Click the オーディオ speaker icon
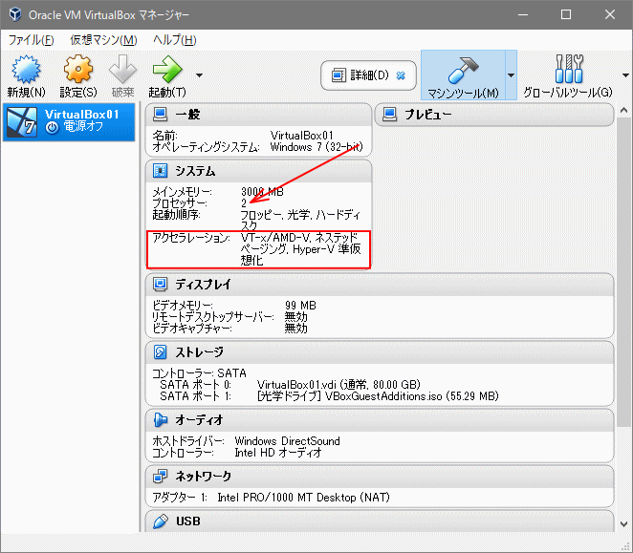Image resolution: width=633 pixels, height=553 pixels. [x=161, y=420]
